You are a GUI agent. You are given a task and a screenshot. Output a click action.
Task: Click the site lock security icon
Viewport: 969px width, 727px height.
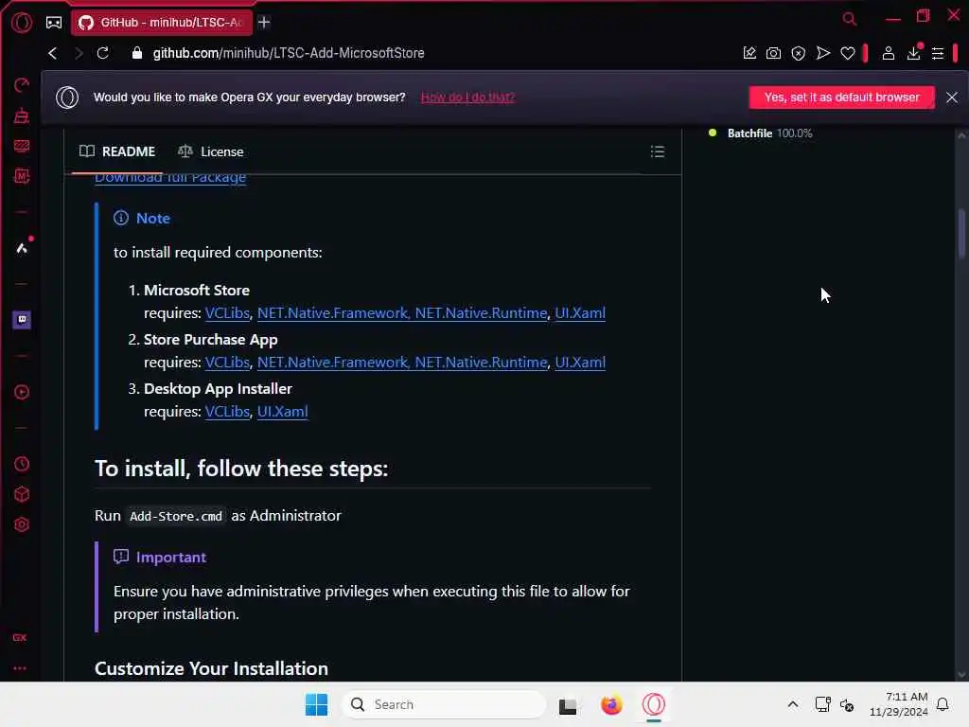pos(136,53)
